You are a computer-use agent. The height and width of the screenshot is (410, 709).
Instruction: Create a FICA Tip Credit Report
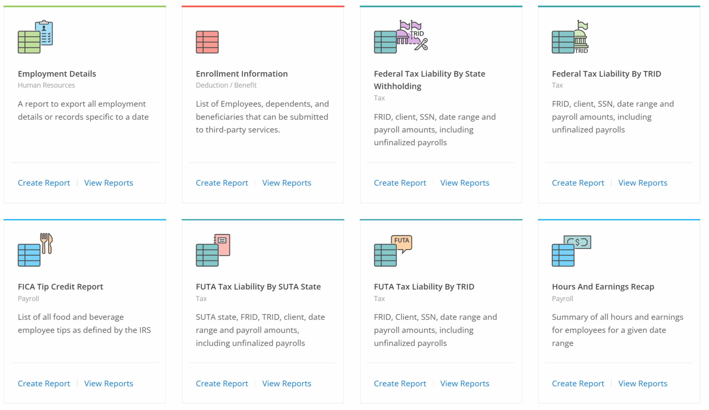click(44, 383)
